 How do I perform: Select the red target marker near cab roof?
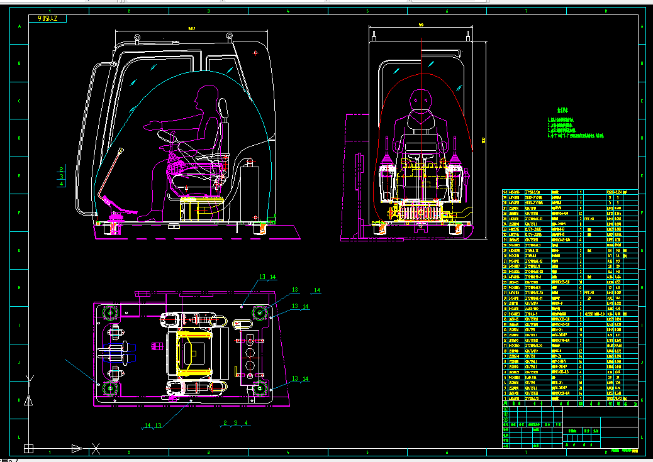pos(255,53)
